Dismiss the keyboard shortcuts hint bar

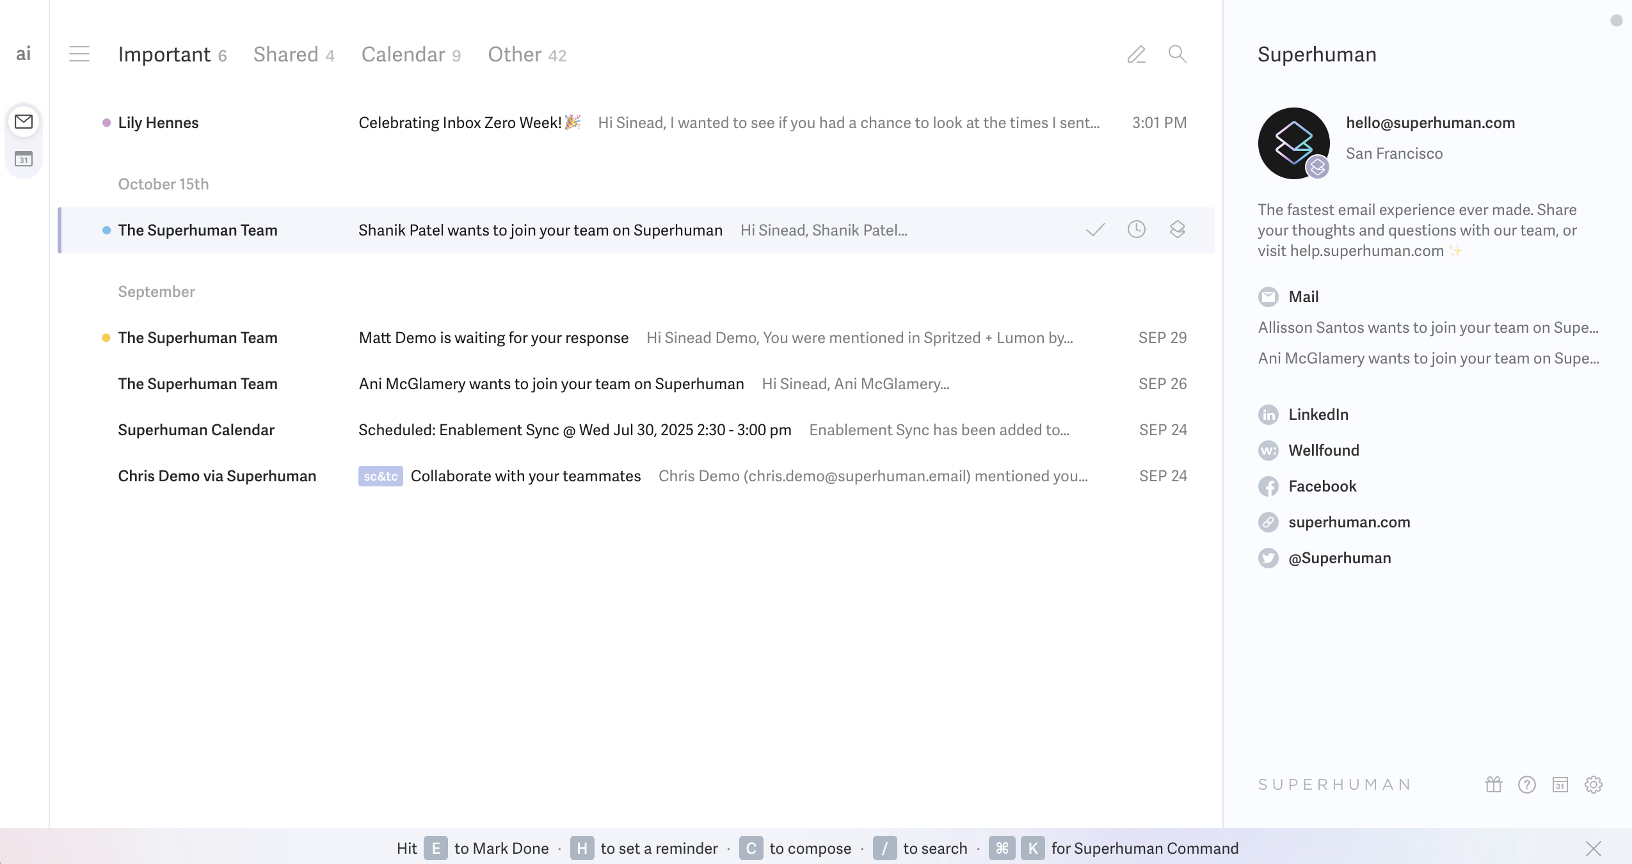tap(1593, 848)
